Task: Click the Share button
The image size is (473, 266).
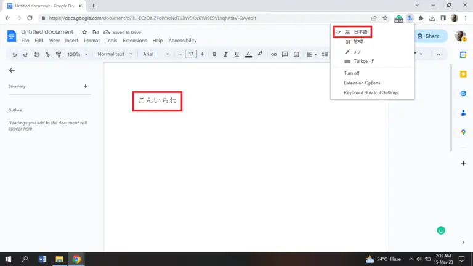Action: point(429,36)
